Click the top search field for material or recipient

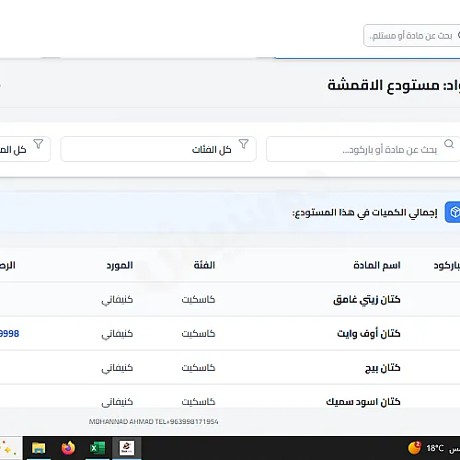412,36
